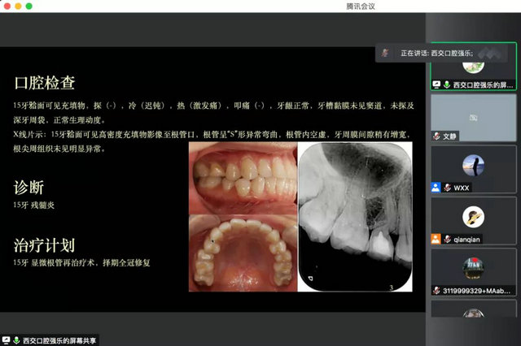521x346 pixels.
Task: Click the 西交口腔强乐的屏幕共享 label at bottom
Action: coord(59,340)
